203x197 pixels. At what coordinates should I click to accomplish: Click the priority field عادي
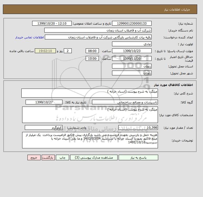[132, 44]
